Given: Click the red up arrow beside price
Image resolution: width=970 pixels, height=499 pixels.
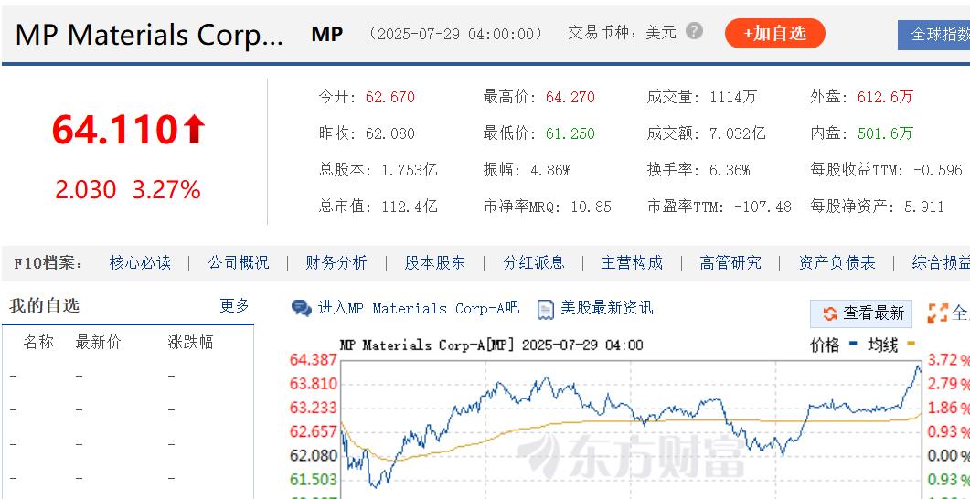Looking at the screenshot, I should 194,130.
